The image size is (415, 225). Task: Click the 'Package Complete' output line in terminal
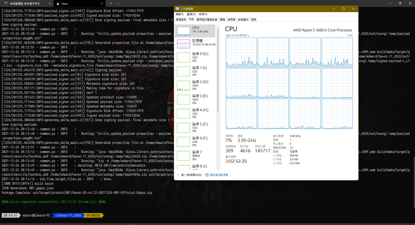click(x=77, y=193)
